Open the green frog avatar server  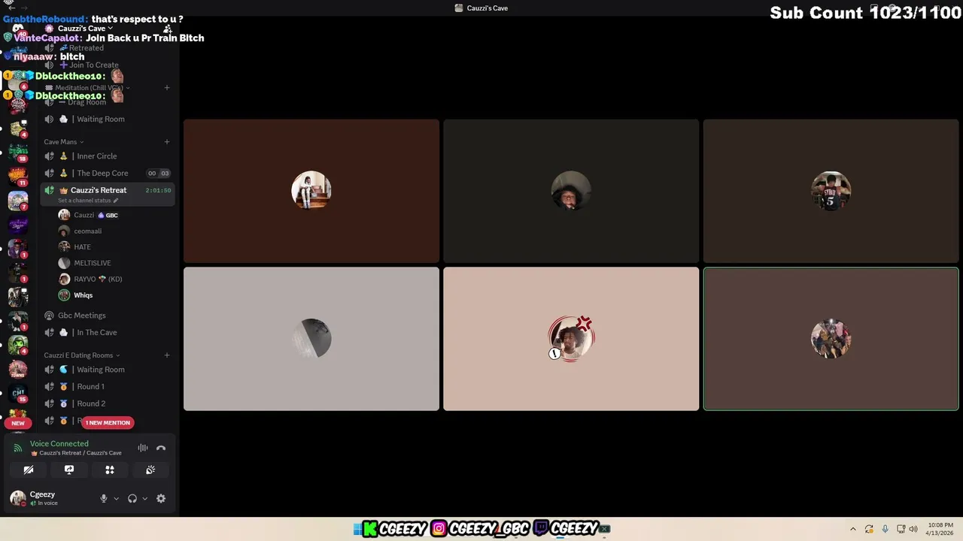coord(18,346)
